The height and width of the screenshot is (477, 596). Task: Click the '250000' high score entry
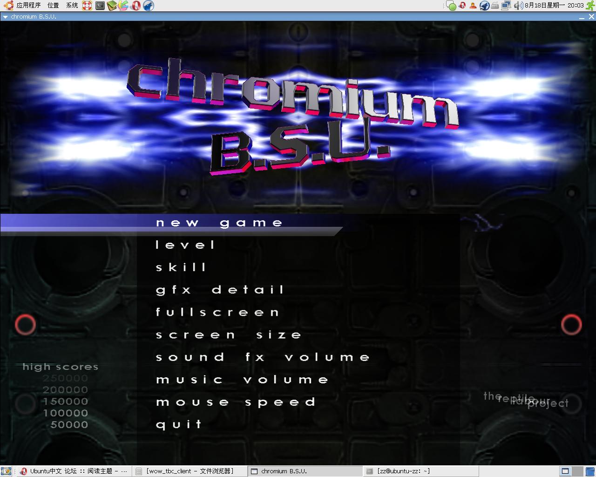(65, 378)
